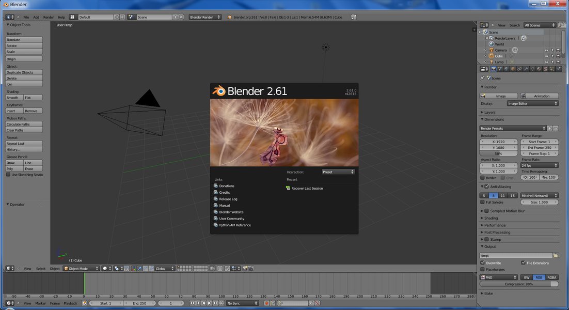This screenshot has width=569, height=310.
Task: Click the outliner search magnifier icon
Action: coord(562,25)
